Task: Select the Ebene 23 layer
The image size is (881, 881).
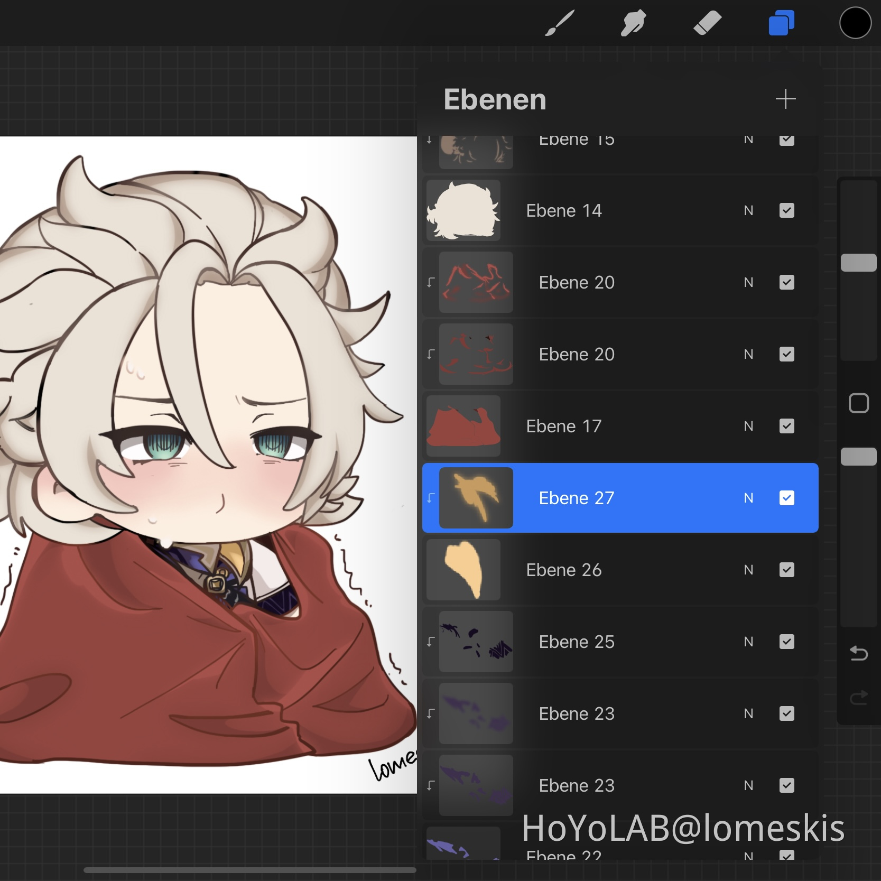Action: pos(577,713)
